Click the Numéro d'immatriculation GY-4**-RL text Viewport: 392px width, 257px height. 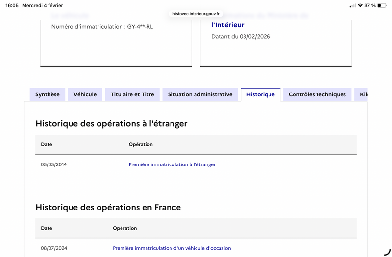click(102, 27)
